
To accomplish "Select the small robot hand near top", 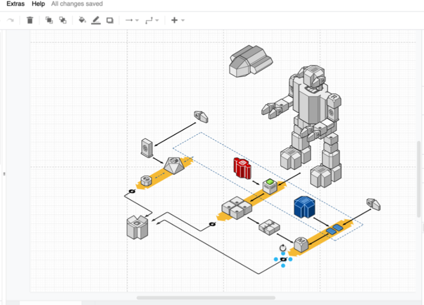I will (201, 117).
